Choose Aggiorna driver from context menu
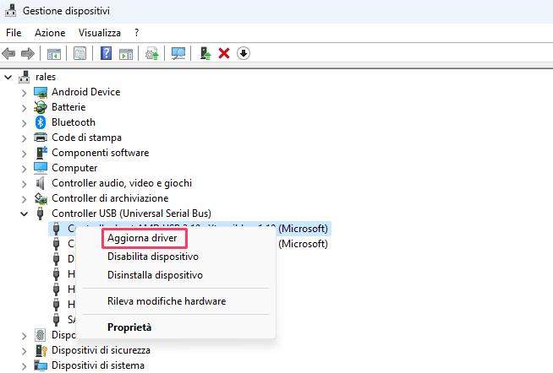Viewport: 553px width, 373px height. click(142, 238)
